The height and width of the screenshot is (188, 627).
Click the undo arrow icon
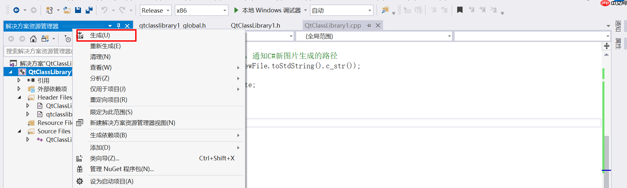pyautogui.click(x=104, y=10)
